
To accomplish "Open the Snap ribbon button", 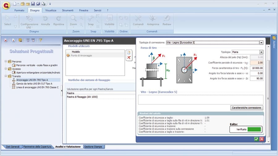I will [91, 22].
